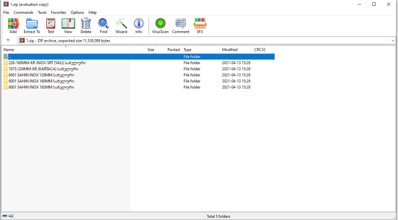Click Modified date of 6001 SAHIN INOX 128MM
Screen dimensions: 398x220
236,75
